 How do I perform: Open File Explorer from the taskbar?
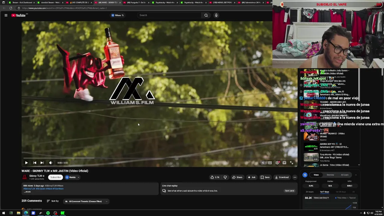point(19,213)
